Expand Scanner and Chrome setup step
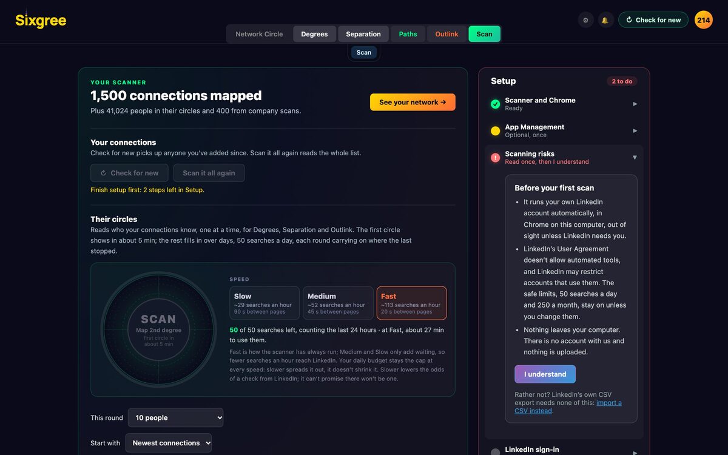The image size is (728, 455). (x=564, y=104)
